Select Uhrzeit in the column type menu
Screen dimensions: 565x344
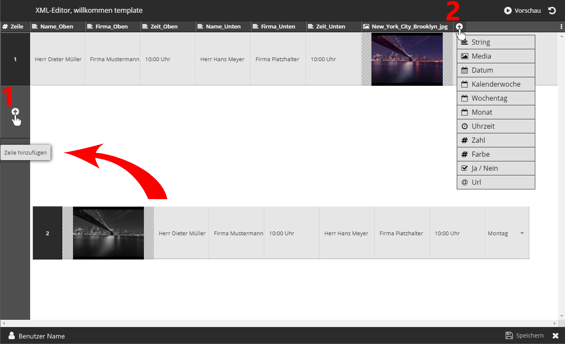495,126
